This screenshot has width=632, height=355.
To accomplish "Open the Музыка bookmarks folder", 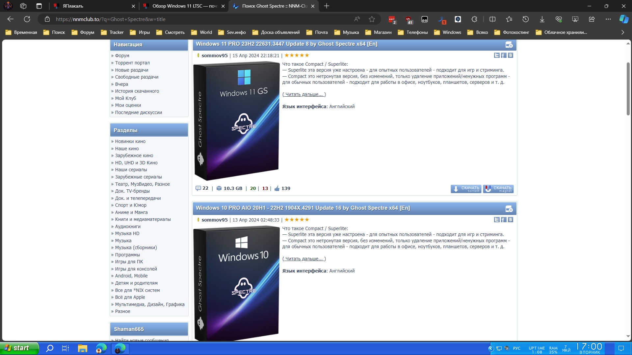I will pos(347,32).
